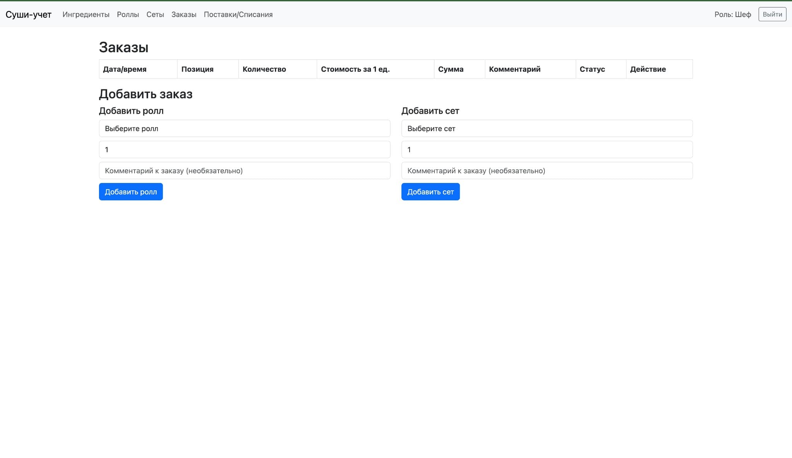Click the Добавить ролл button
The height and width of the screenshot is (458, 792).
130,191
